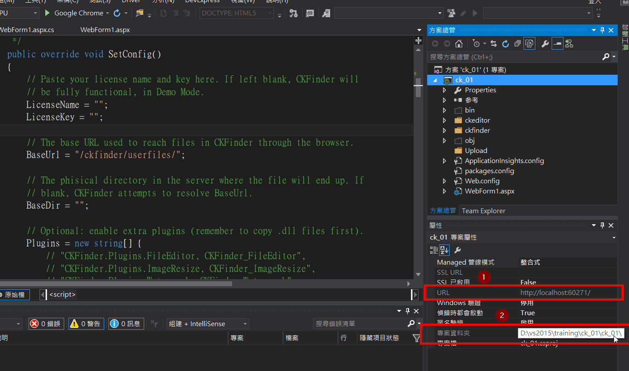This screenshot has height=371, width=629.
Task: Click the Solution Explorer search box
Action: [514, 57]
